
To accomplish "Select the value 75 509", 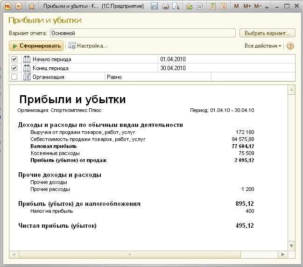I will tap(247, 153).
